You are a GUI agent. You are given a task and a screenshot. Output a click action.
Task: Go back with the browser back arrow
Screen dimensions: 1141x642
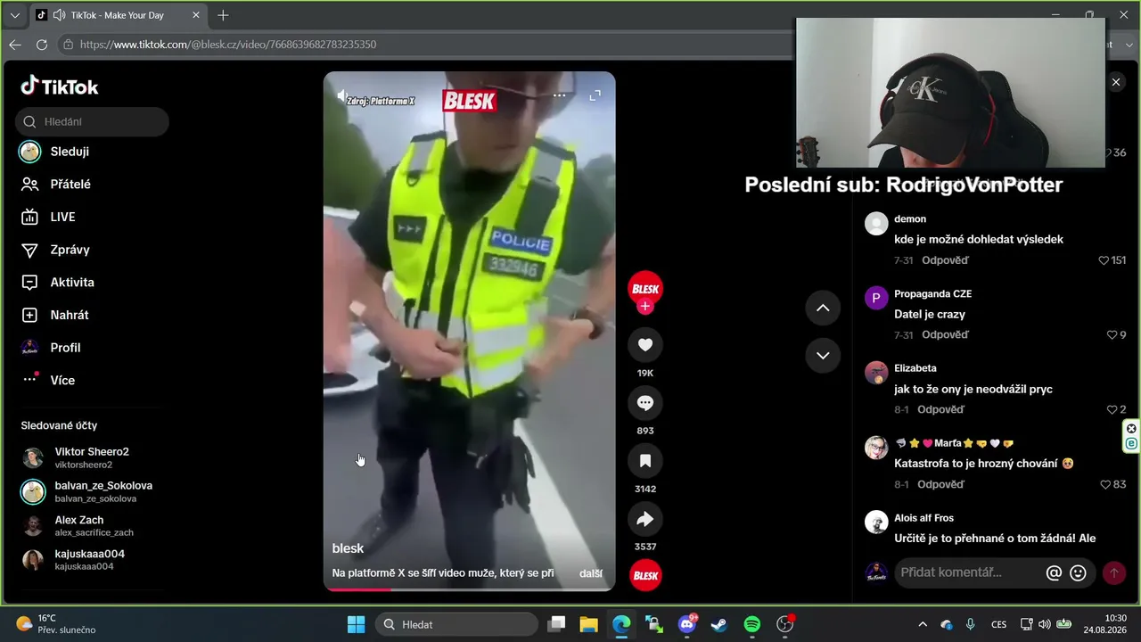point(15,45)
